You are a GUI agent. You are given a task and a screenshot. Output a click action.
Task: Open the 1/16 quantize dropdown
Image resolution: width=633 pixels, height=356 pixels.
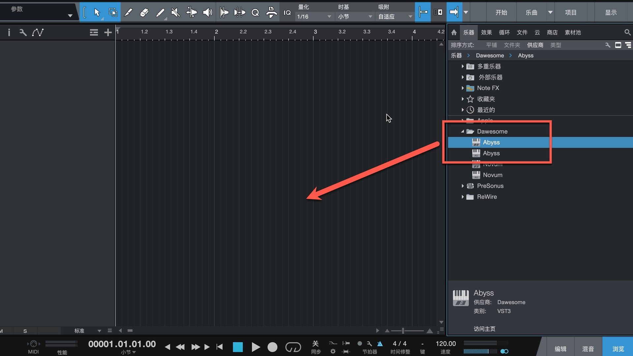[x=314, y=16]
